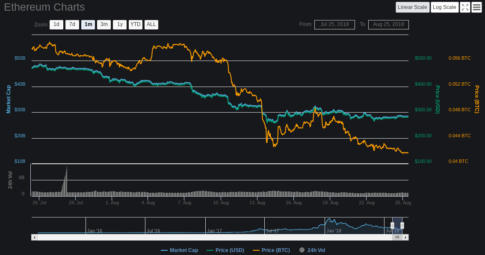Click the Market Cap axis title

tap(9, 99)
